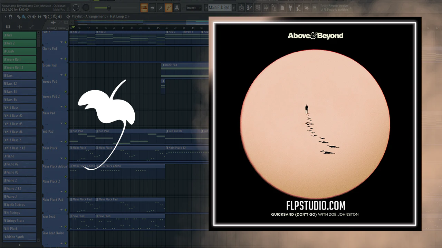442x248 pixels.
Task: Click the curved-line icon beside the link button
Action: tap(161, 8)
